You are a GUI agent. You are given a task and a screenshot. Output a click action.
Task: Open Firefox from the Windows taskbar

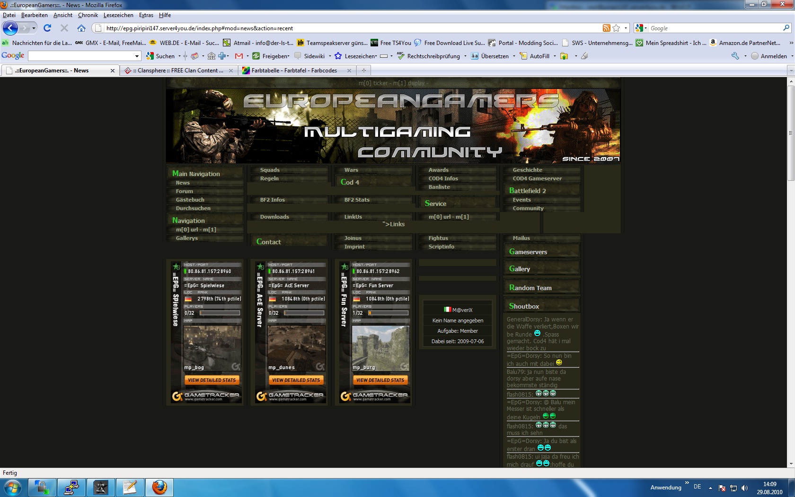(x=159, y=487)
